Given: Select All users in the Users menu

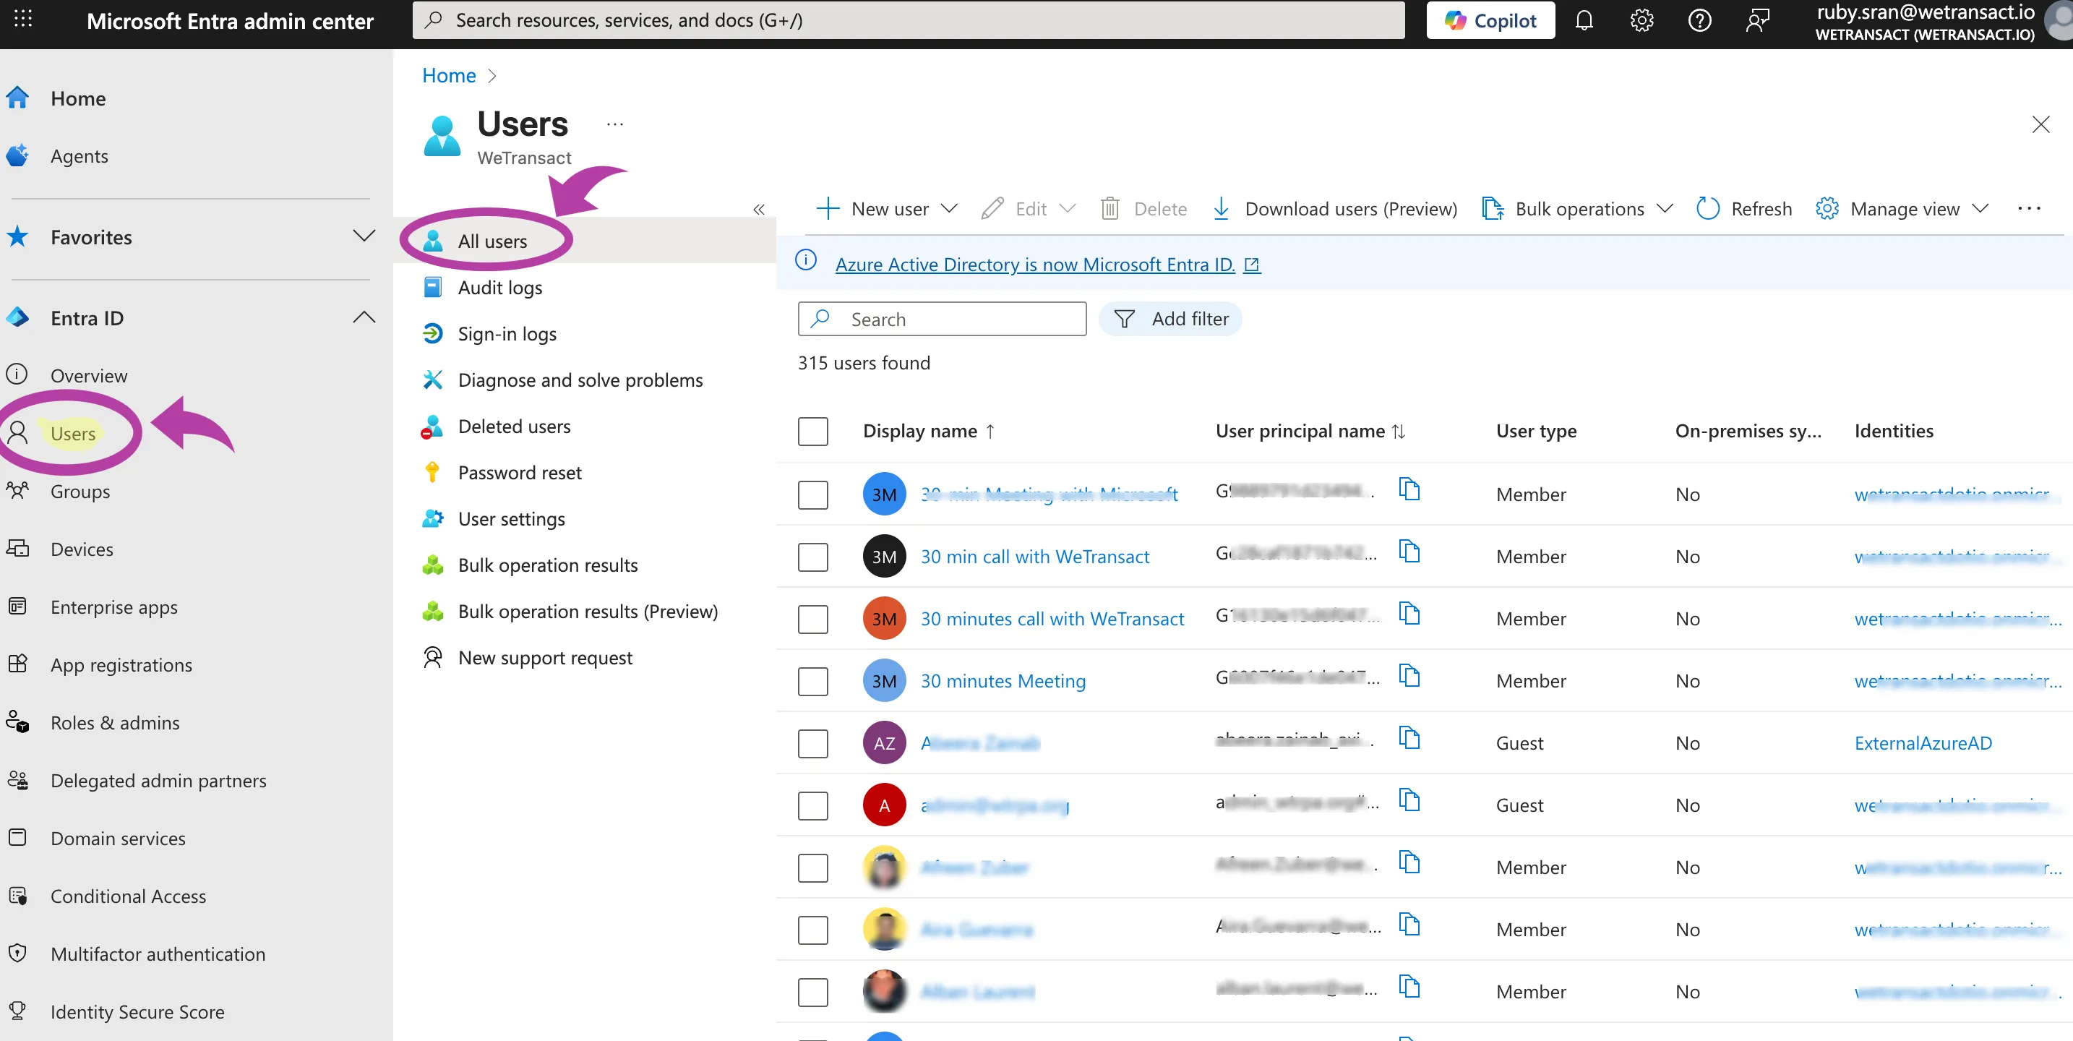Looking at the screenshot, I should (x=492, y=241).
